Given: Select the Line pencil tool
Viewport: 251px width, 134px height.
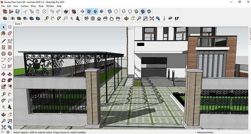Looking at the screenshot, I should 3,41.
